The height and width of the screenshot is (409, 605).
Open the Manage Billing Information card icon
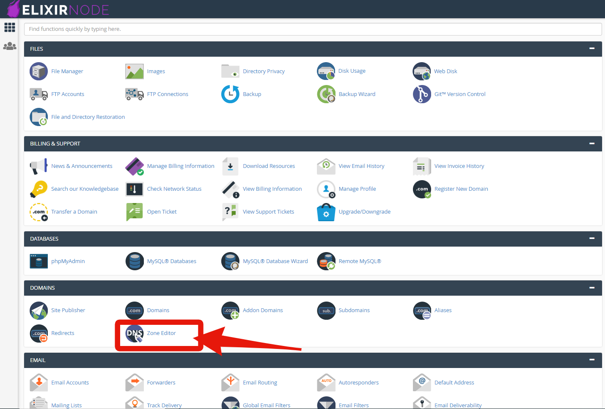[x=135, y=166]
